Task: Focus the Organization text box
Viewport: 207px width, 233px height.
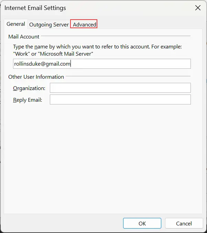Action: pos(120,88)
